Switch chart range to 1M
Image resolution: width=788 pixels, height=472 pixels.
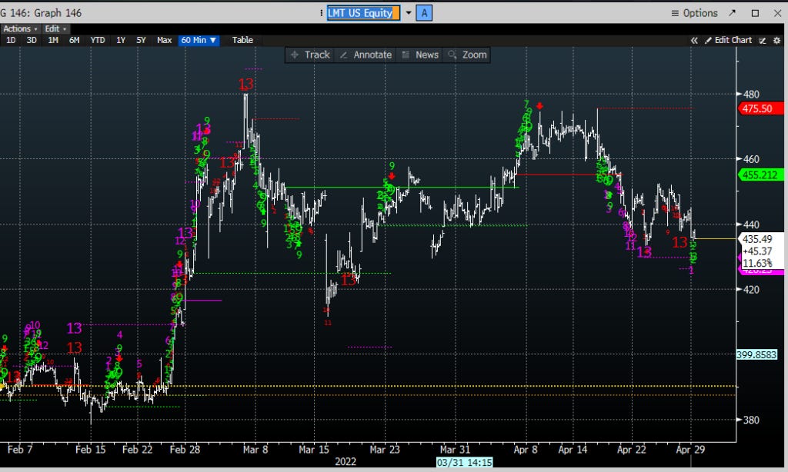point(53,40)
